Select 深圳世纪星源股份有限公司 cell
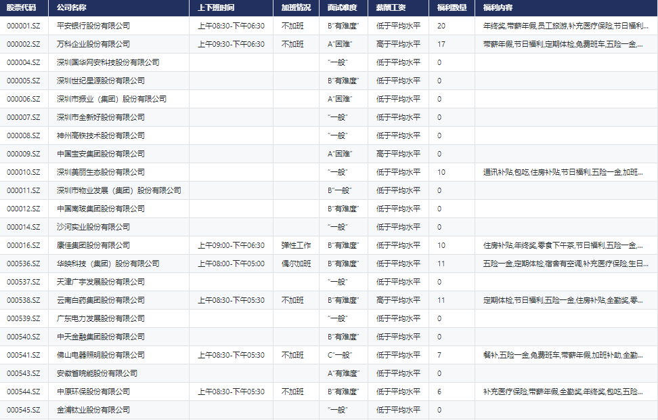Screen dimensions: 658x420 pos(101,81)
